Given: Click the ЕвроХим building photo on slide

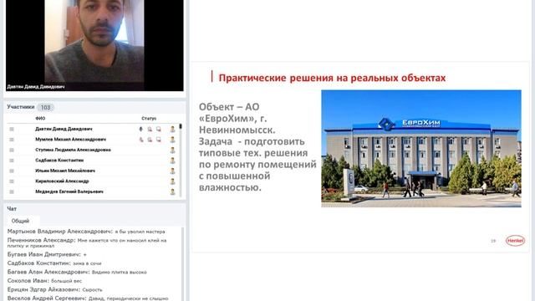Looking at the screenshot, I should [421, 149].
